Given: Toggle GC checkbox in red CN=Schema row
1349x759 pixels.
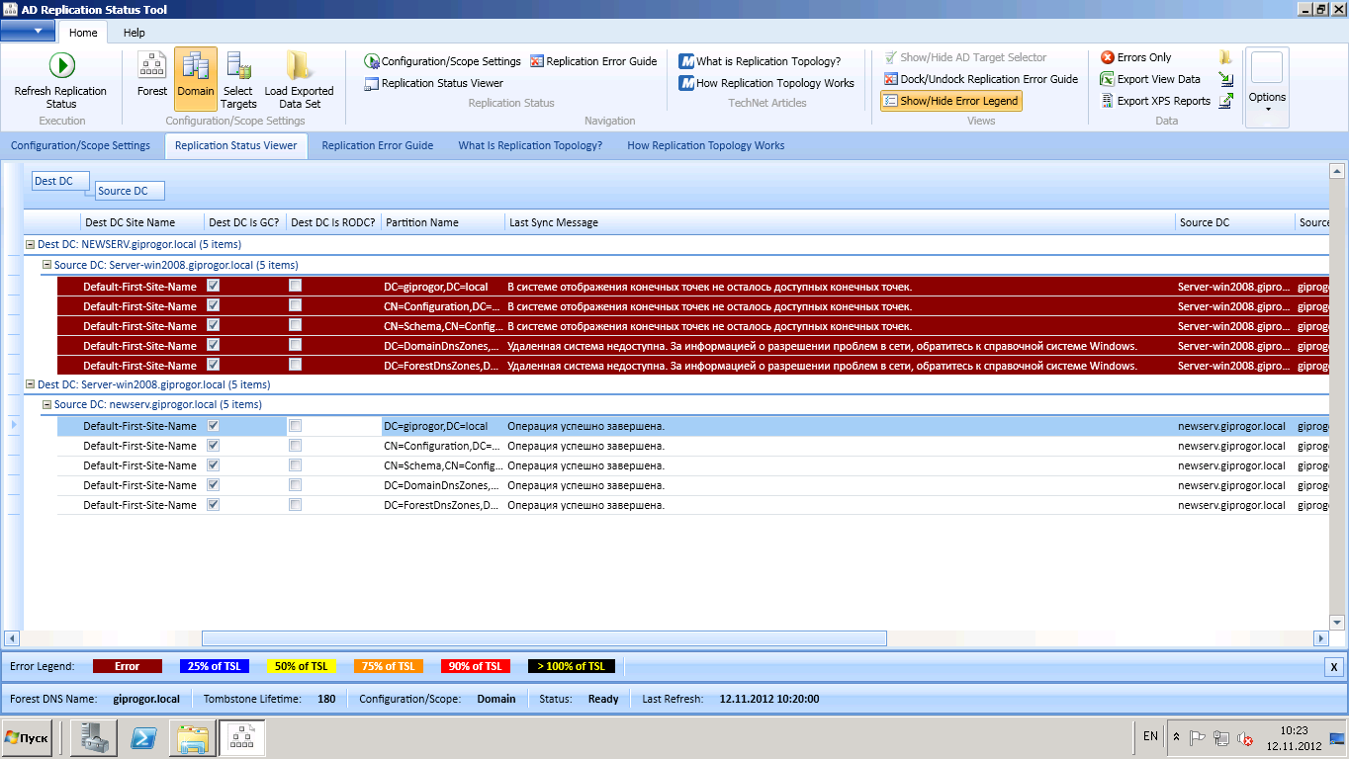Looking at the screenshot, I should pos(214,325).
